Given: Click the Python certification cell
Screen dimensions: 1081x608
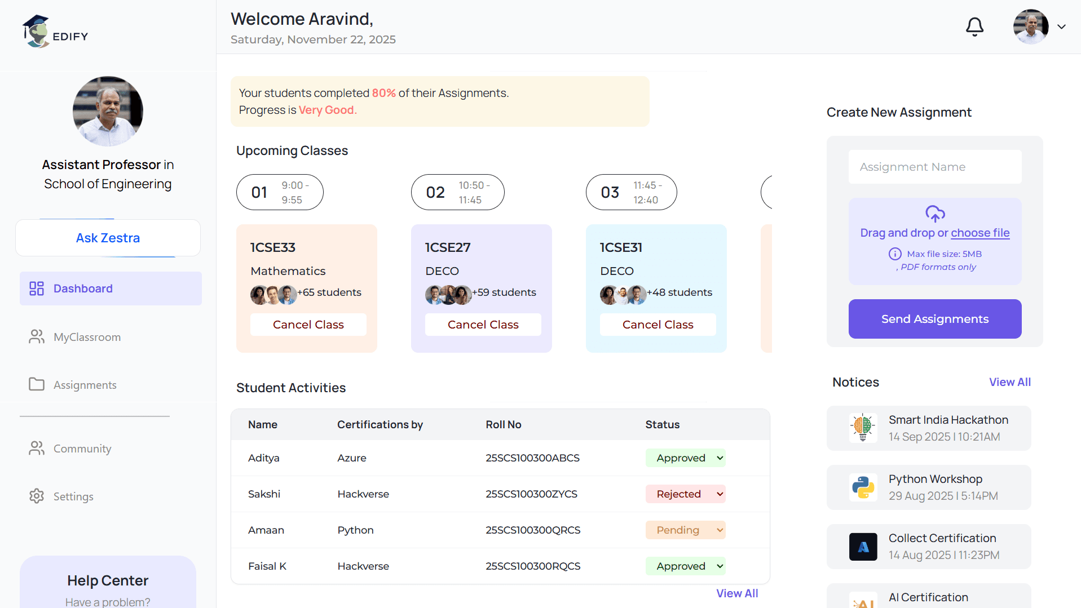Looking at the screenshot, I should pyautogui.click(x=356, y=530).
